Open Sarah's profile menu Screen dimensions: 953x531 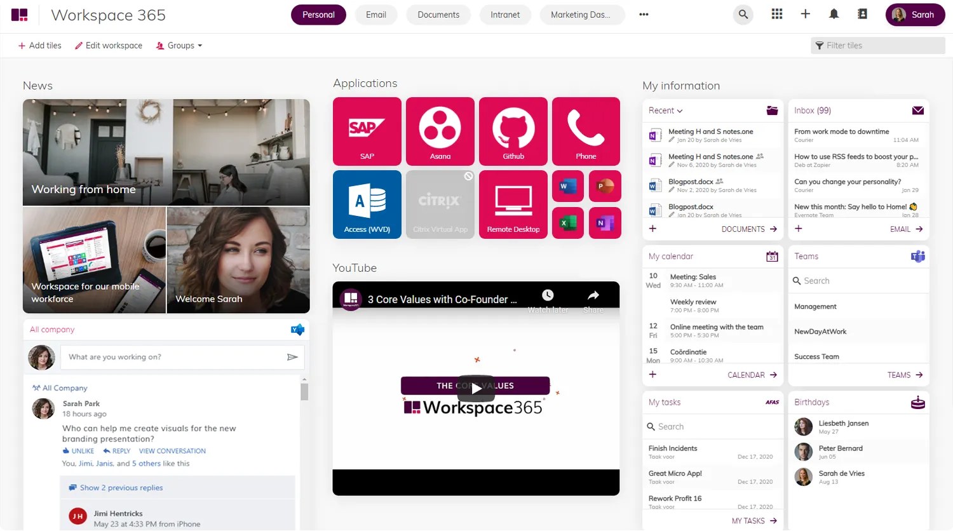tap(915, 15)
